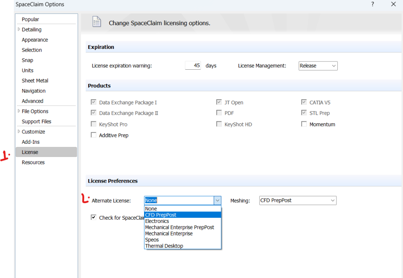The image size is (403, 278).
Task: Enable the Momentum checkbox
Action: pyautogui.click(x=304, y=124)
